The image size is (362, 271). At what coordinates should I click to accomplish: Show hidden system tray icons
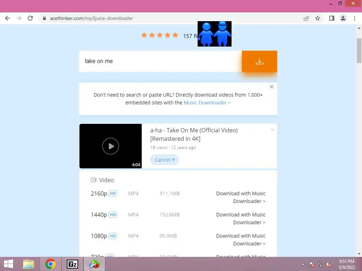click(x=303, y=264)
